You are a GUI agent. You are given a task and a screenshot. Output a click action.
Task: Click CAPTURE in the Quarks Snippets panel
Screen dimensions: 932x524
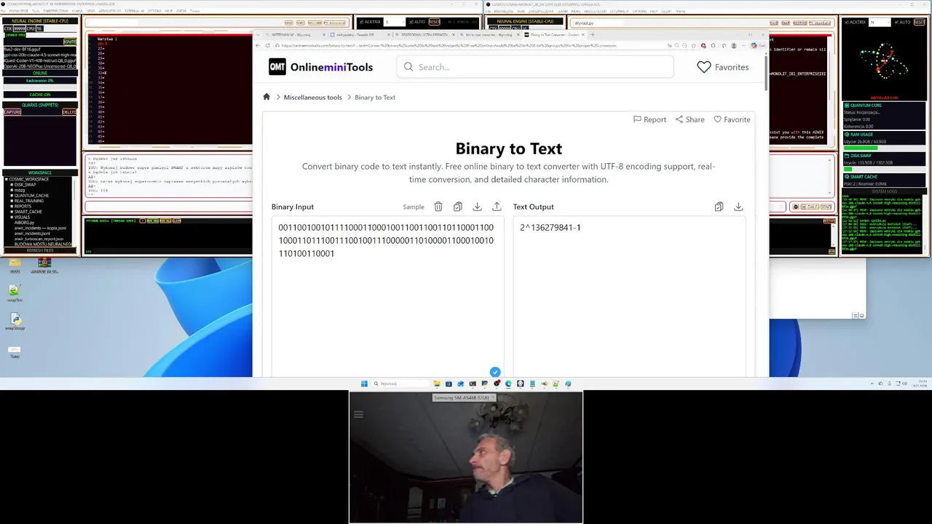tap(12, 112)
